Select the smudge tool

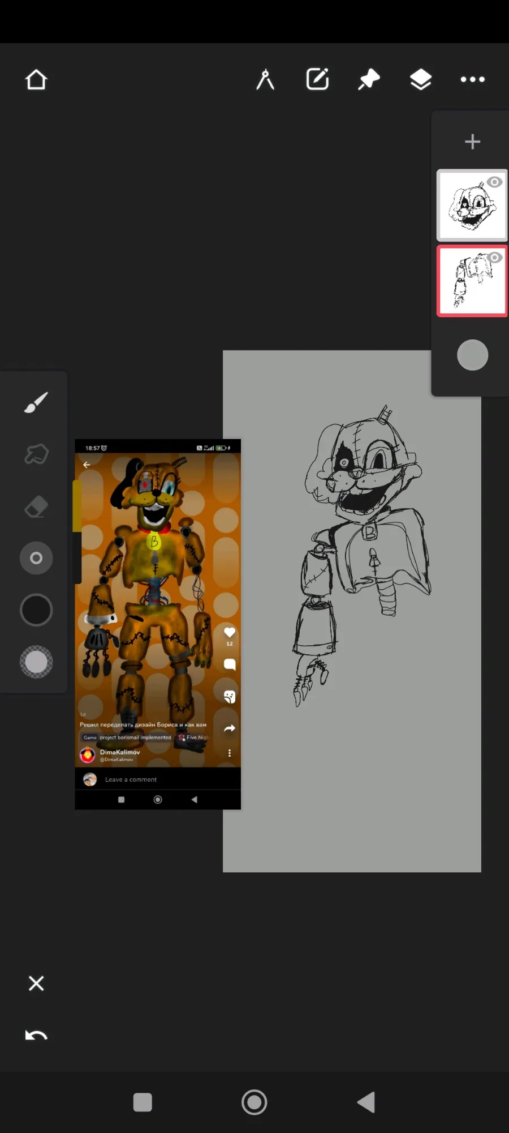click(x=36, y=454)
